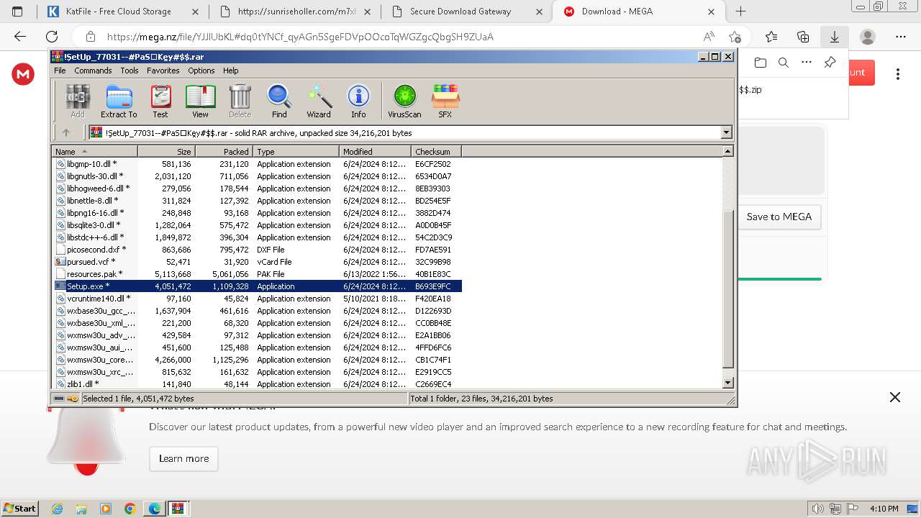Open the Help menu in WinRAR
Image resolution: width=921 pixels, height=518 pixels.
click(x=230, y=71)
